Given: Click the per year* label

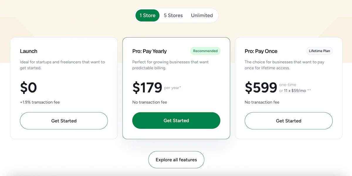Looking at the screenshot, I should tap(173, 88).
